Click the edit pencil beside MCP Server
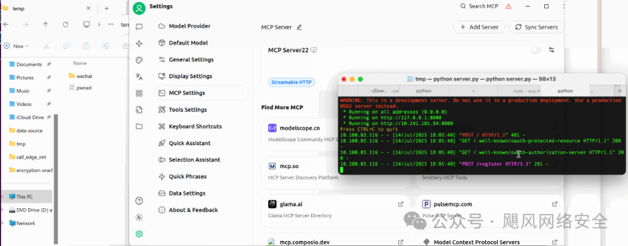This screenshot has height=246, width=628. [299, 27]
